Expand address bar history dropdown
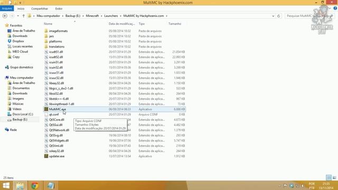338x190 pixels. pyautogui.click(x=273, y=16)
